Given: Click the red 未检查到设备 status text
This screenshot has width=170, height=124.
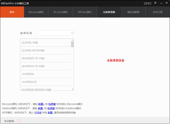Looking at the screenshot, I should pyautogui.click(x=116, y=60).
